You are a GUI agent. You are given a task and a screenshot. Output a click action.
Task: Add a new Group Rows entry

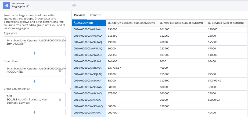coord(35,81)
